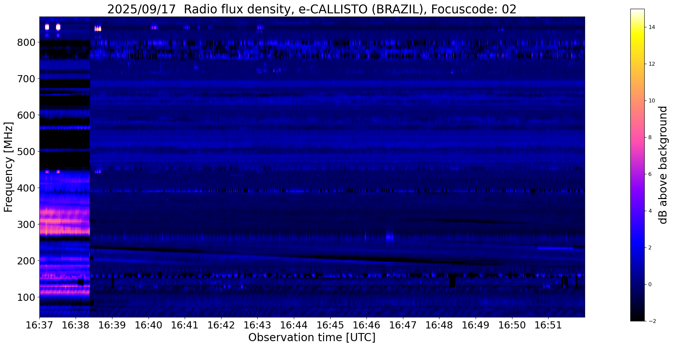The width and height of the screenshot is (673, 347).
Task: Click the colorbar tick label 10
Action: [652, 101]
